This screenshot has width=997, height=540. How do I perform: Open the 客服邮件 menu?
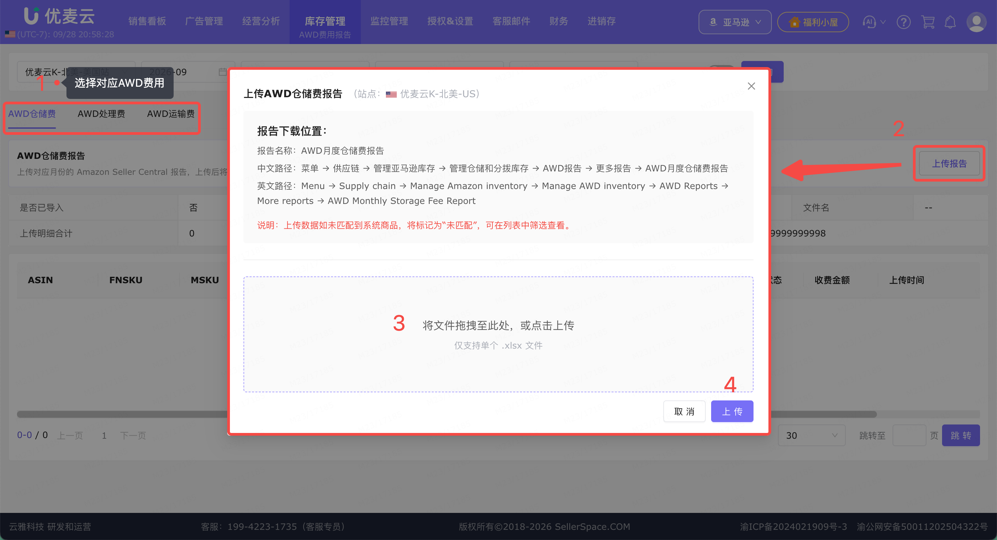click(x=511, y=21)
